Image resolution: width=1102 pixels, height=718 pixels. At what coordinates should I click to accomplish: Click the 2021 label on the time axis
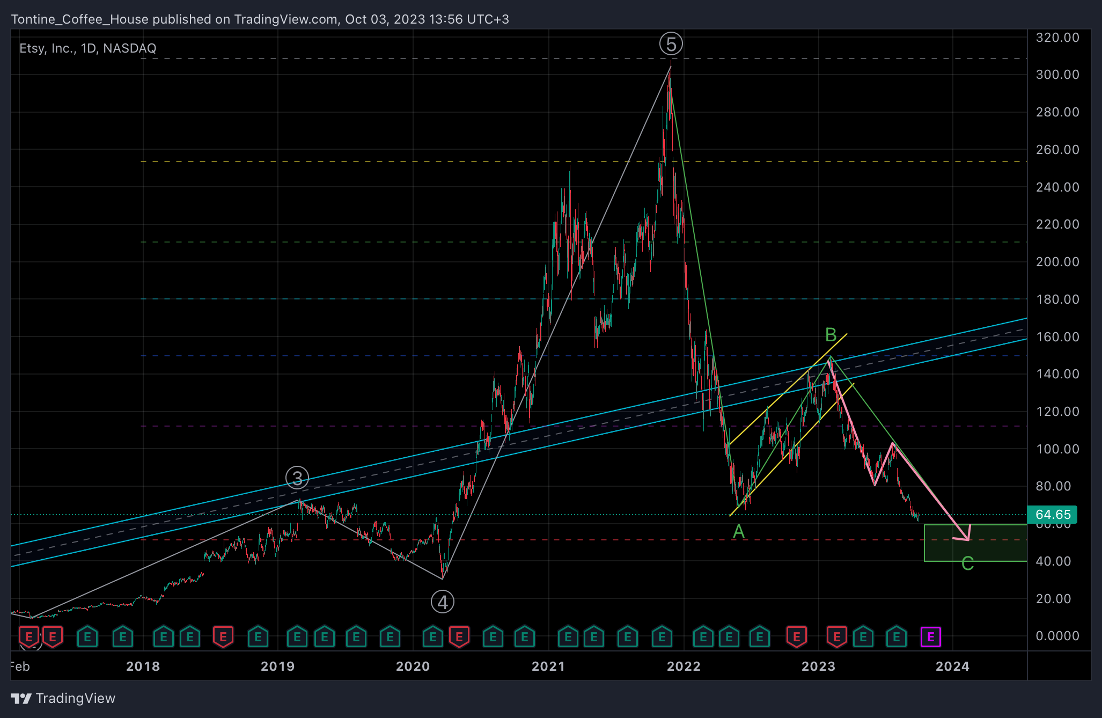coord(548,666)
